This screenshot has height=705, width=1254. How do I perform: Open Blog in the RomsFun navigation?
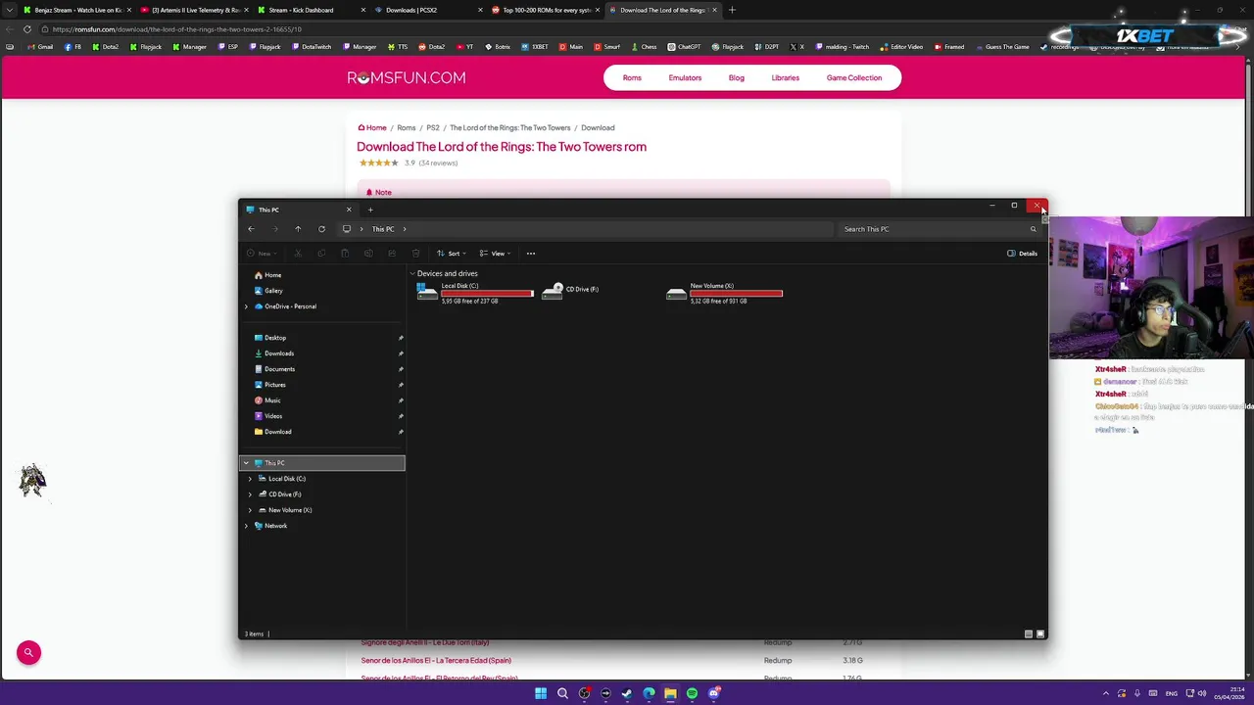point(736,78)
